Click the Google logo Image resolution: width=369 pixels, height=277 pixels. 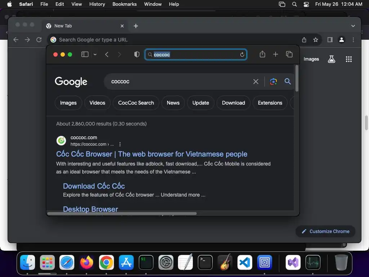click(x=71, y=82)
